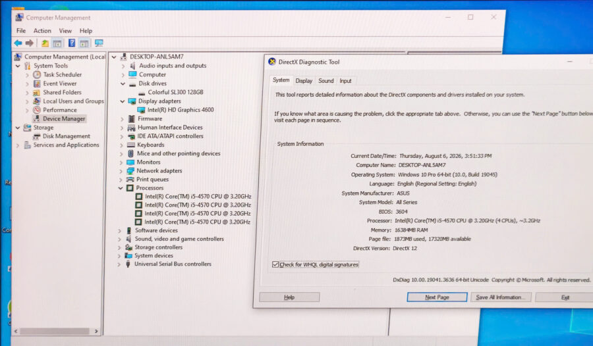The height and width of the screenshot is (346, 593).
Task: Click the monitor scan hardware toolbar icon
Action: [99, 43]
